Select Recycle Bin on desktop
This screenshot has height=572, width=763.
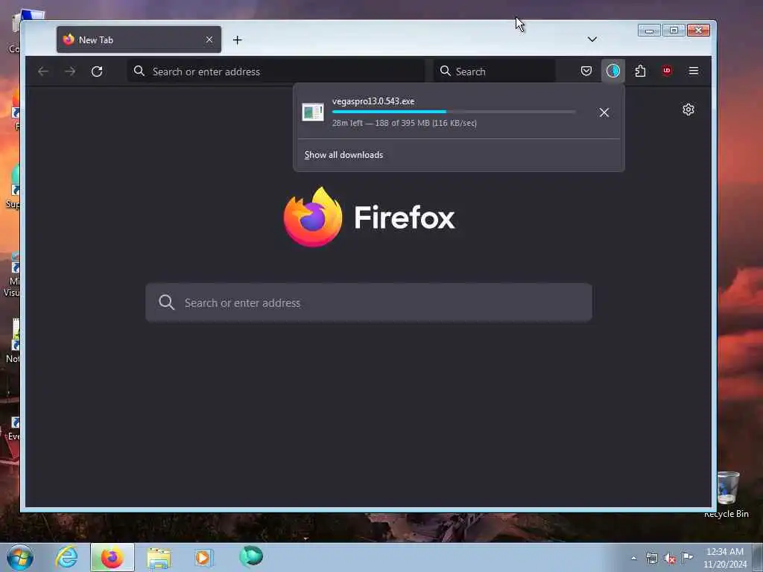726,495
